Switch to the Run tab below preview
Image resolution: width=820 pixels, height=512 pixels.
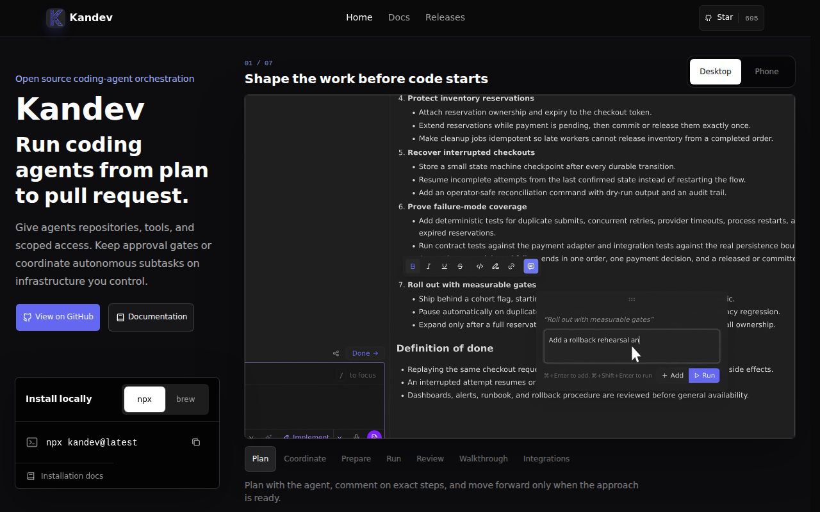394,459
